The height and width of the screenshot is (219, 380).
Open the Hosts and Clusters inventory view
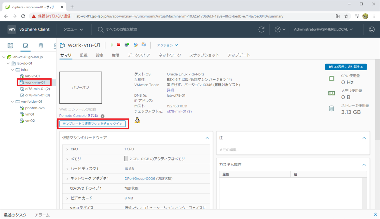tap(10, 46)
